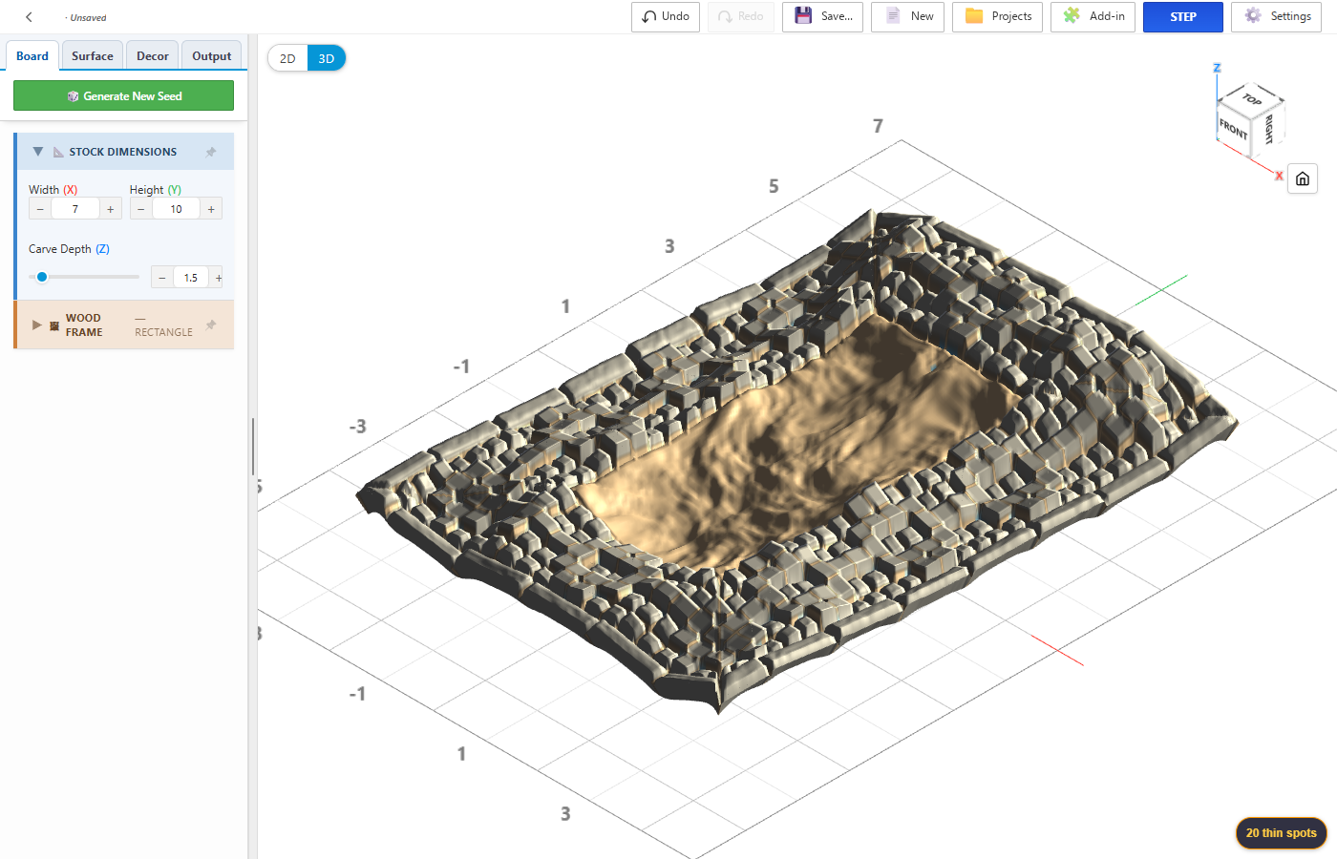Viewport: 1337px width, 859px height.
Task: Click the FRONT face of view cube
Action: click(x=1233, y=129)
